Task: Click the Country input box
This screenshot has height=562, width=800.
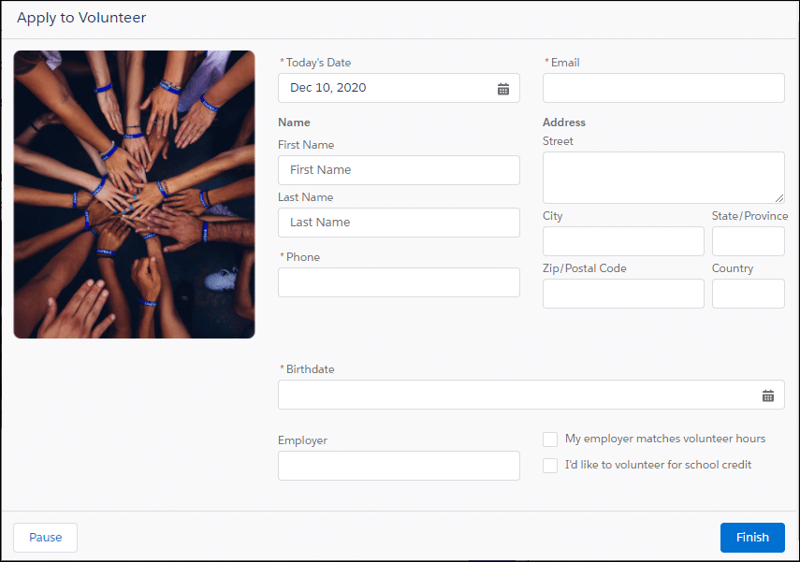Action: tap(748, 294)
